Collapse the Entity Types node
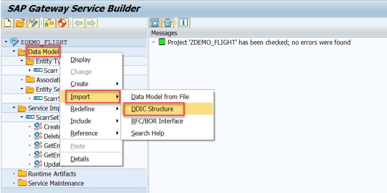387x193 pixels. (22, 61)
